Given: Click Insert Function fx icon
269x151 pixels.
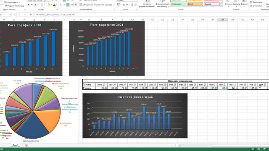Looking at the screenshot, I should tap(31, 15).
